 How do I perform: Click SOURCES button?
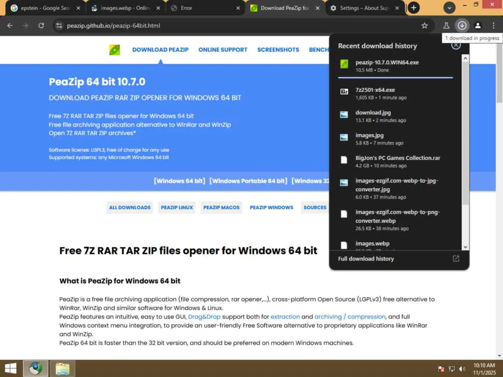click(315, 207)
